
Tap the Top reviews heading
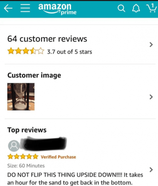(27, 130)
